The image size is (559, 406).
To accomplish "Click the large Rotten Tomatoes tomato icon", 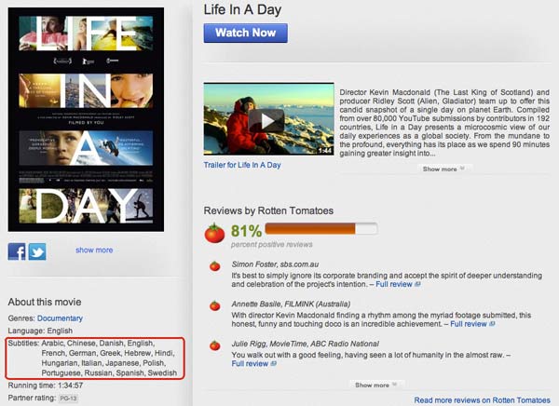I will pos(214,234).
